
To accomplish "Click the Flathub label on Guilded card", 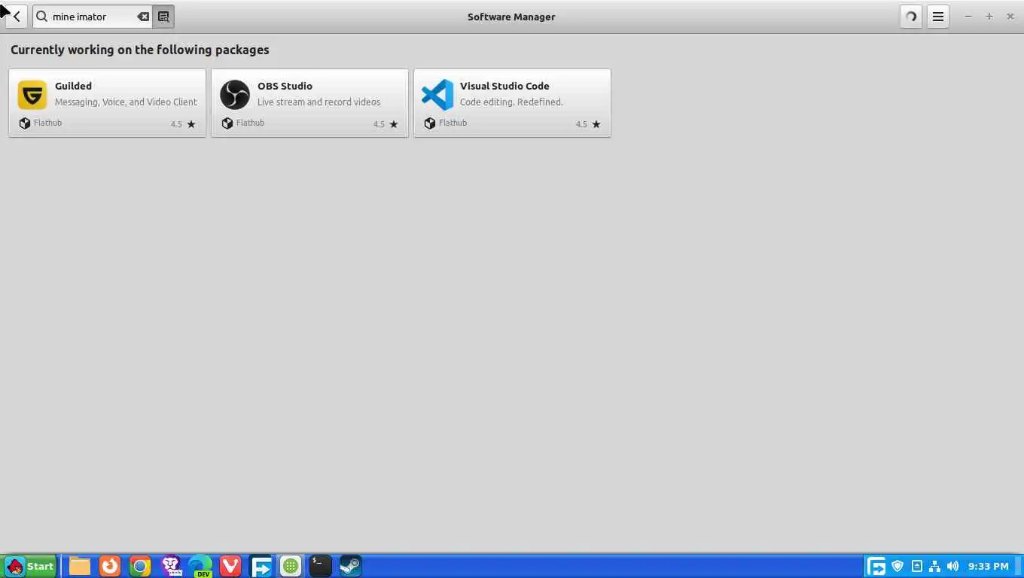I will 47,123.
